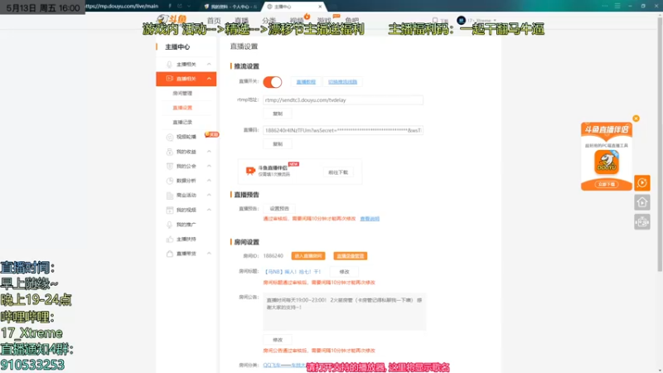The height and width of the screenshot is (373, 663).
Task: Open the 17_Xtreme user account dropdown
Action: (x=482, y=20)
